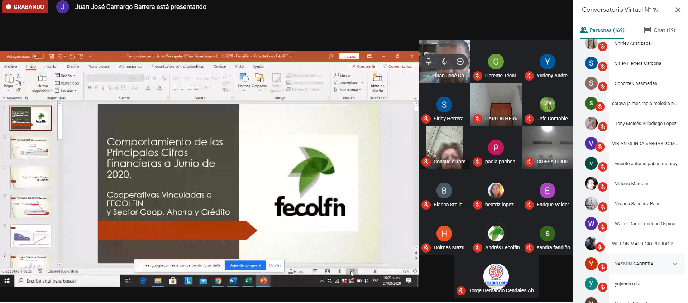Click Buscar in the Edición group
Viewport: 688px width, 303px height.
[343, 75]
